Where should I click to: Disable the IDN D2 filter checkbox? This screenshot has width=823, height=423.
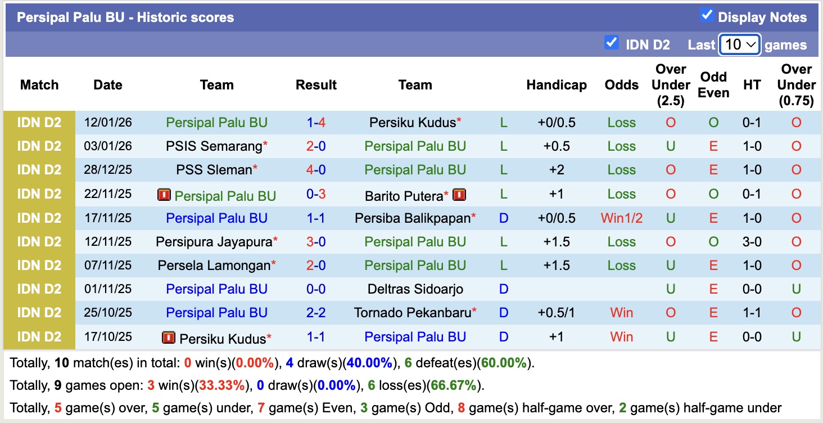(611, 43)
